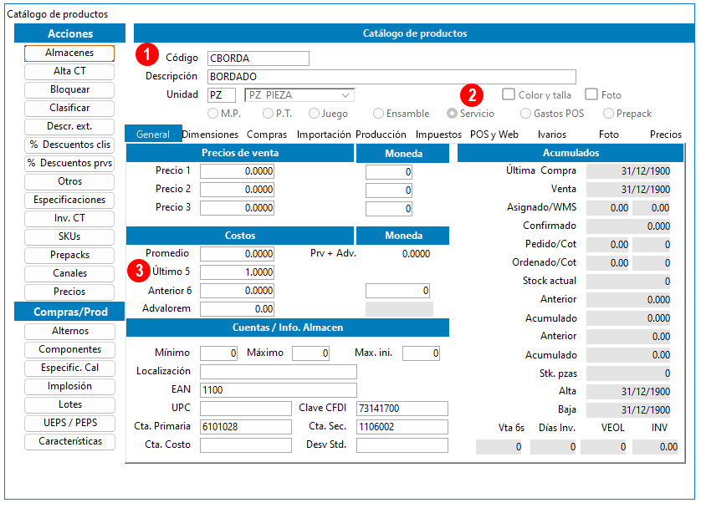Click the Mínimo stock field
This screenshot has width=701, height=508.
tap(218, 353)
